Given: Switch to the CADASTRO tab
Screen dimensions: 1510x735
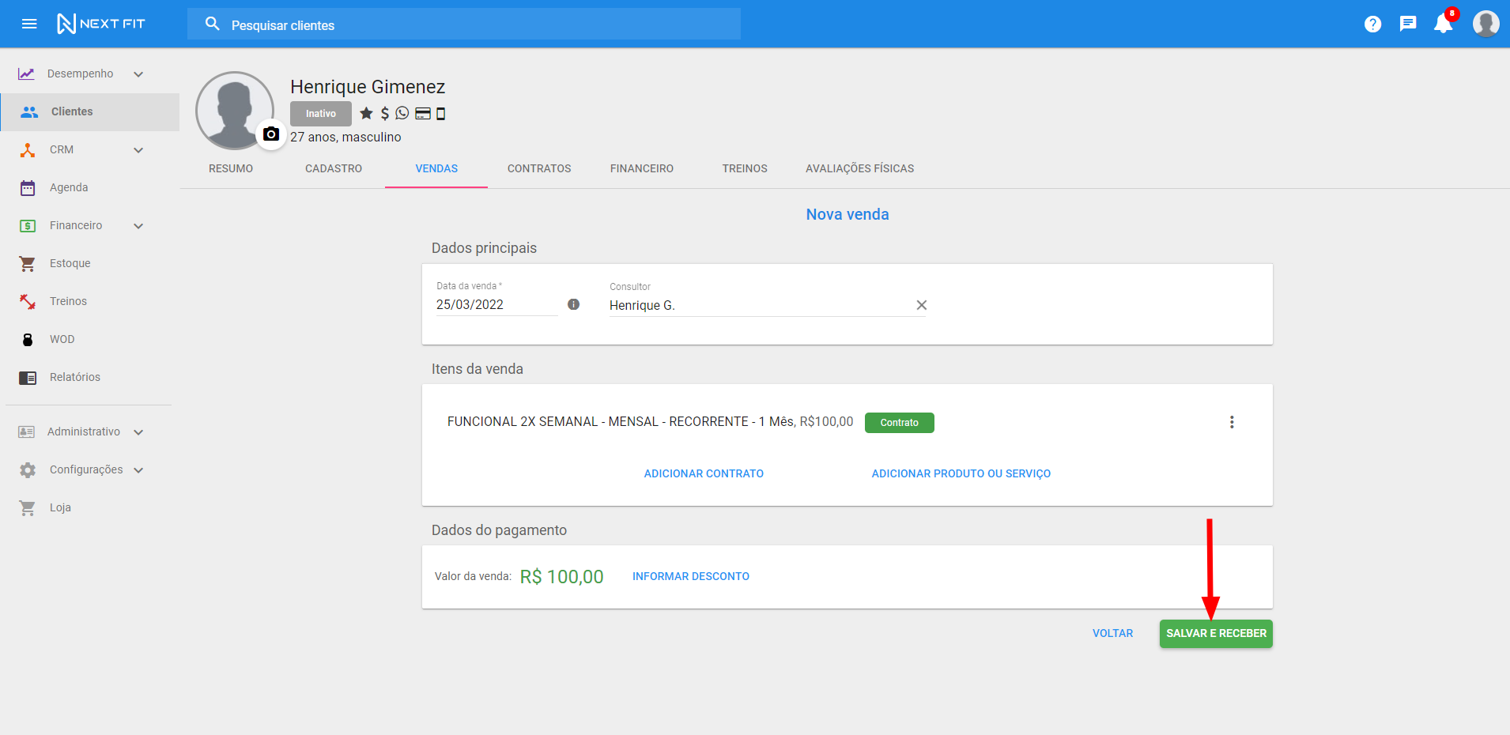Looking at the screenshot, I should [x=334, y=168].
